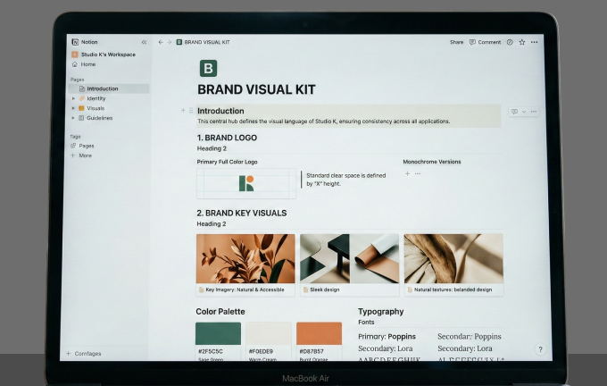Click the large green B page icon
The width and height of the screenshot is (607, 386).
pyautogui.click(x=208, y=69)
